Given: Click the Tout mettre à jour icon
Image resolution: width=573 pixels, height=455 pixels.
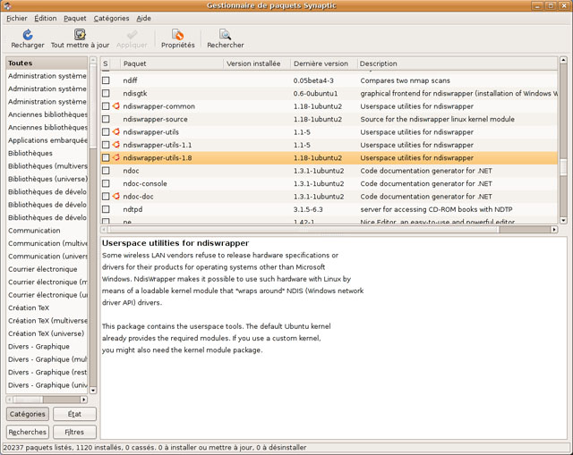Looking at the screenshot, I should tap(80, 35).
